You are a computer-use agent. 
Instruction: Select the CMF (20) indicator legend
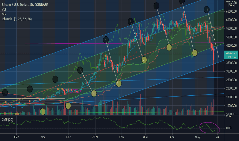(7, 120)
